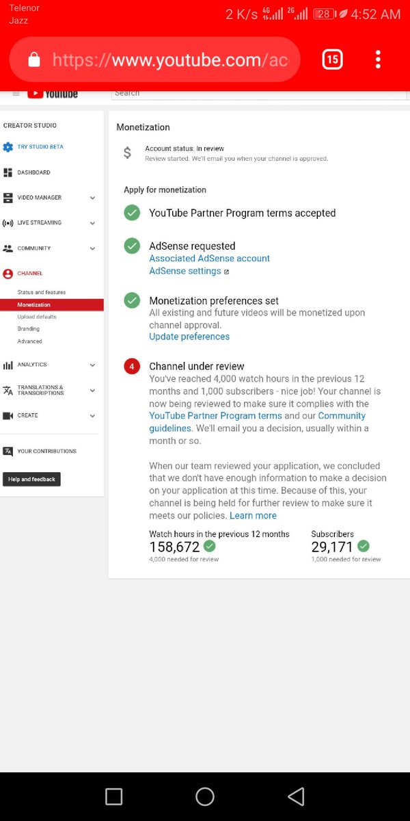Click external link icon after AdSense settings
Screen dimensions: 410x821
click(x=226, y=272)
